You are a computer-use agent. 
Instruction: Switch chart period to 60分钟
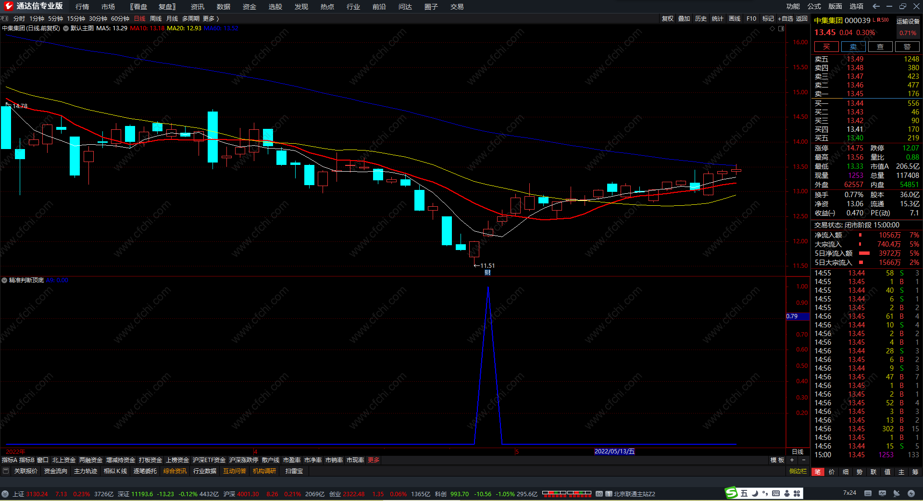pyautogui.click(x=120, y=19)
